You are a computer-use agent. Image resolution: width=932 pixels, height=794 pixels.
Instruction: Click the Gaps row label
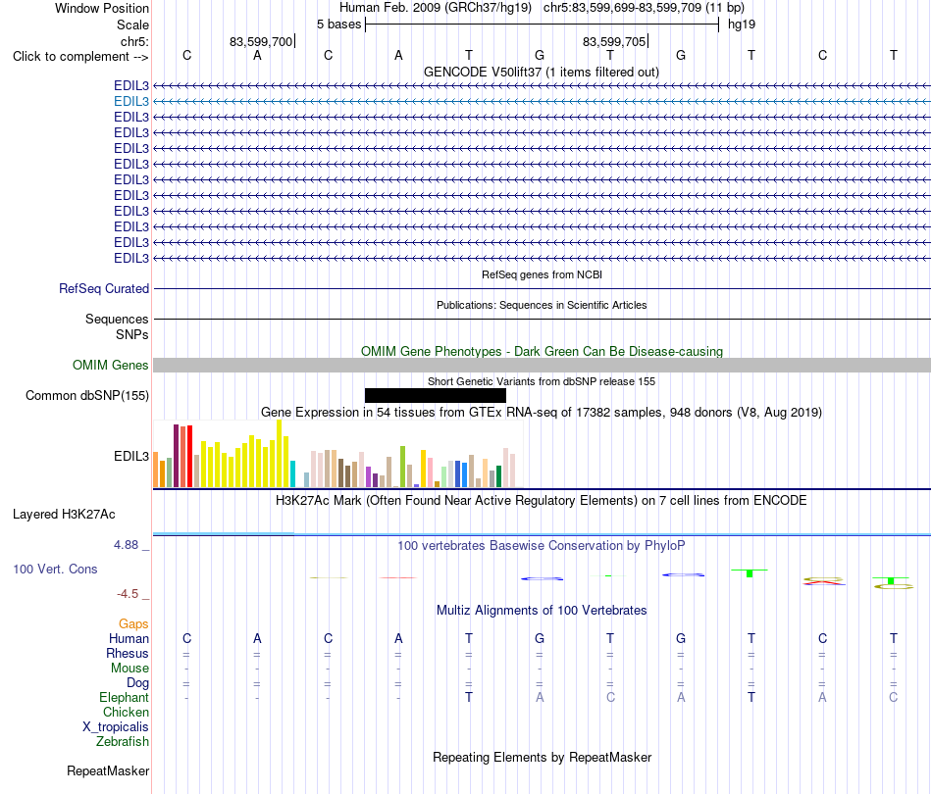(133, 623)
